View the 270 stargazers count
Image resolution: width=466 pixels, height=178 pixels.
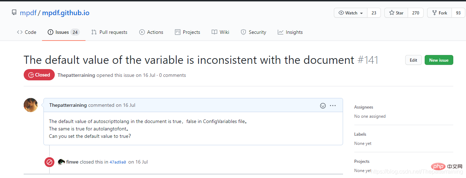415,13
